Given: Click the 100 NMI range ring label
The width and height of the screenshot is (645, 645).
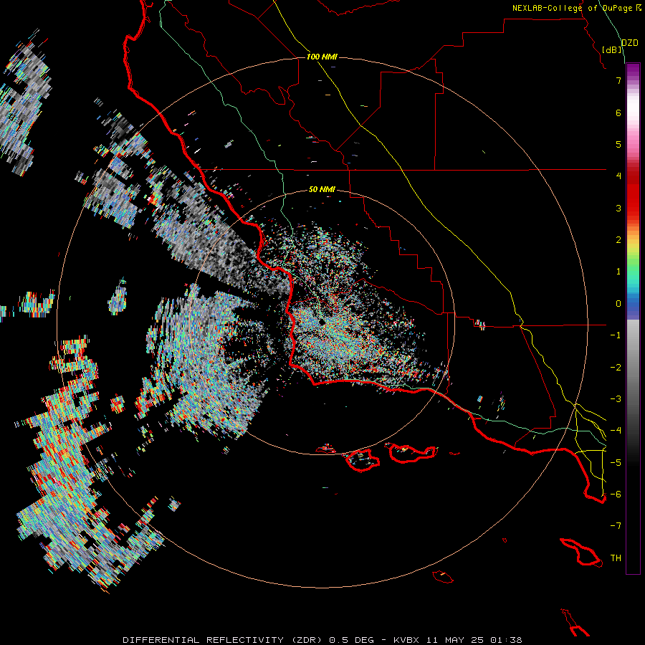Looking at the screenshot, I should 322,57.
